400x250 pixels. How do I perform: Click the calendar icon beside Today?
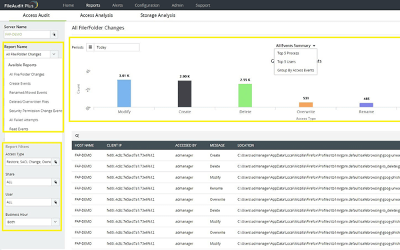pos(90,47)
